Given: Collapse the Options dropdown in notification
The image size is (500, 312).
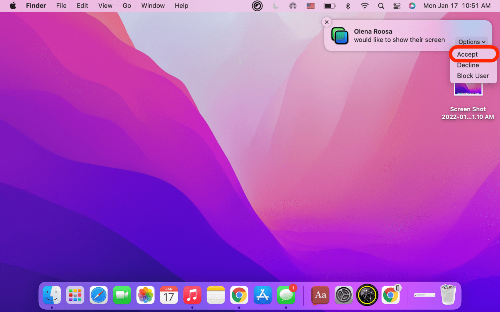Looking at the screenshot, I should coord(471,42).
